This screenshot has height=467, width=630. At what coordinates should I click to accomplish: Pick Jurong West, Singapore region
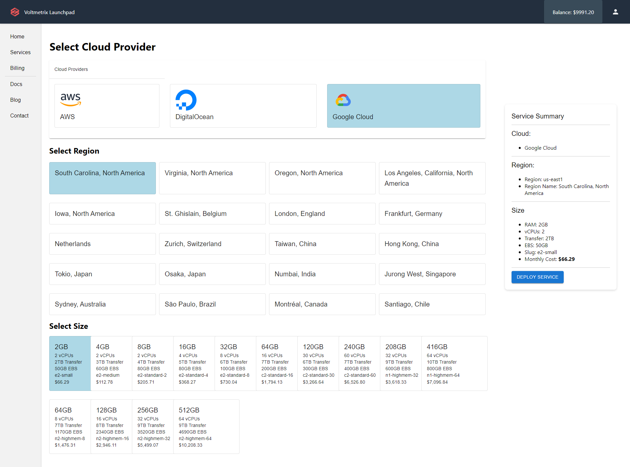click(x=432, y=274)
